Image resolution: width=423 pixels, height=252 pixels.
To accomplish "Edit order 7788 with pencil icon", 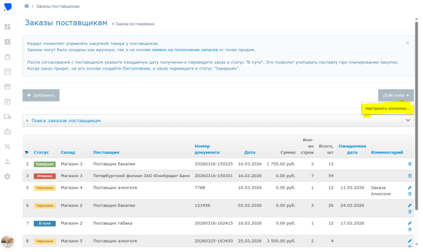I will click(409, 188).
